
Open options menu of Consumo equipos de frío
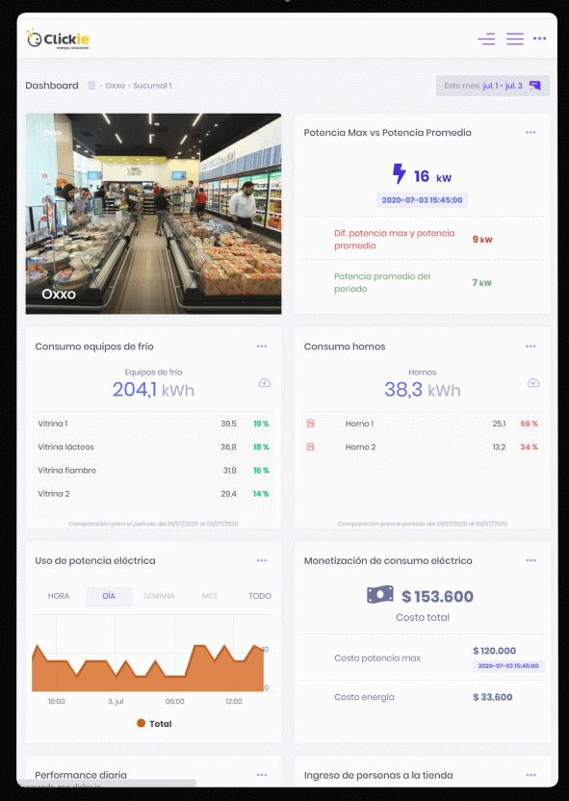pyautogui.click(x=262, y=347)
